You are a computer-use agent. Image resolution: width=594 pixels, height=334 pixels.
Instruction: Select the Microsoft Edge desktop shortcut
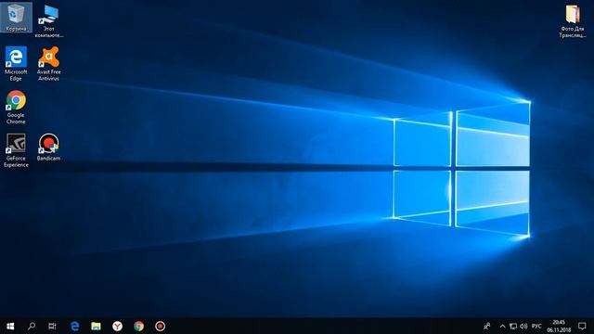coord(16,64)
